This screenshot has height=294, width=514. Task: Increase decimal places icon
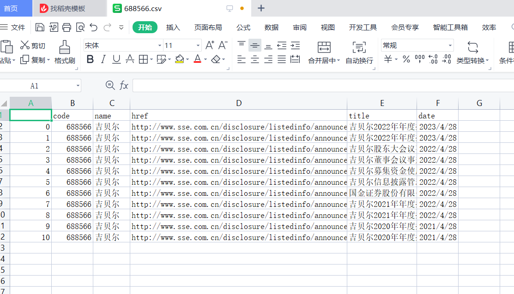coord(433,59)
